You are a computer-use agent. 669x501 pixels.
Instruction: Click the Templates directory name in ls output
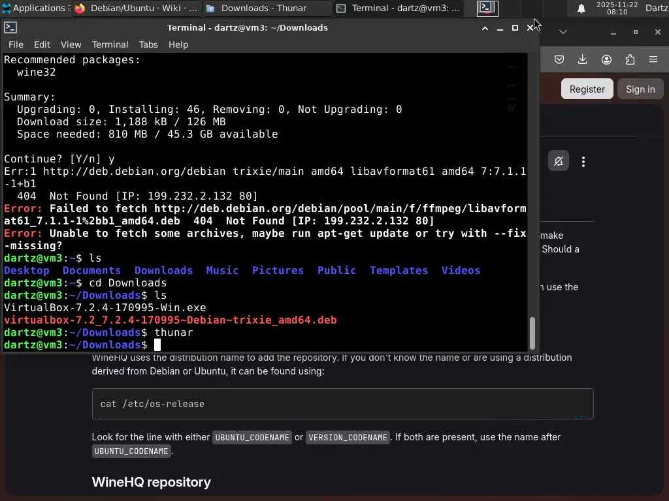[x=399, y=271]
